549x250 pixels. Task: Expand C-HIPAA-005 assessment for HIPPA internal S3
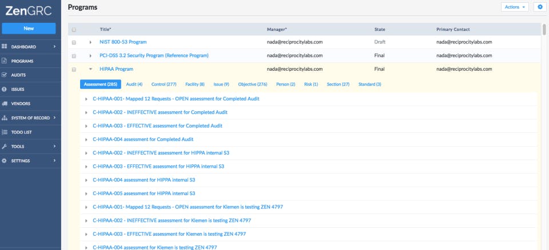coord(86,193)
